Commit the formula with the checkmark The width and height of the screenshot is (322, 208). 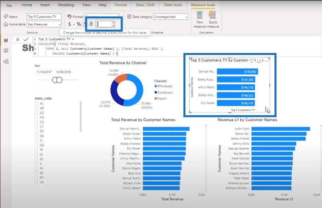click(x=26, y=39)
